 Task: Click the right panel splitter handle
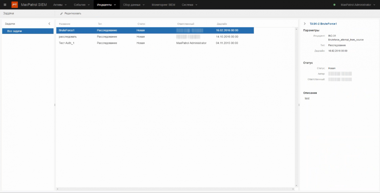click(x=299, y=105)
